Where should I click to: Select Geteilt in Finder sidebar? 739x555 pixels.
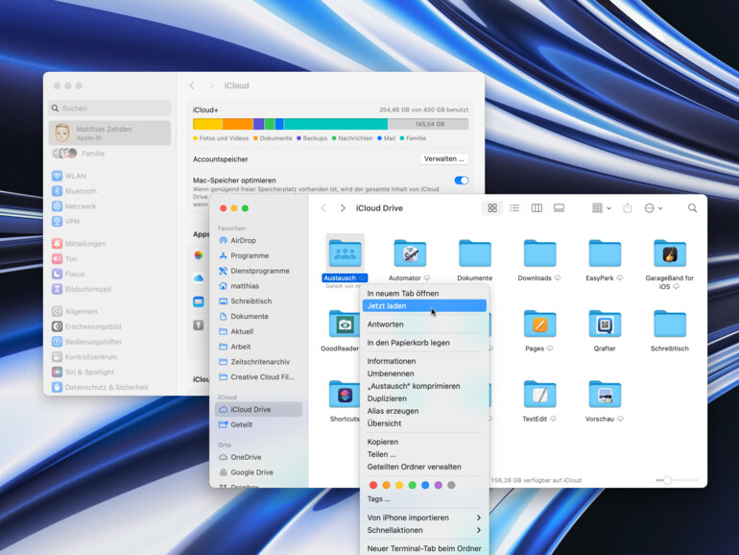point(258,424)
